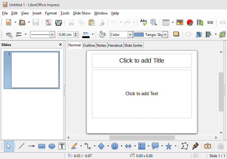
Task: Select the Ellipse drawing tool
Action: pos(52,146)
